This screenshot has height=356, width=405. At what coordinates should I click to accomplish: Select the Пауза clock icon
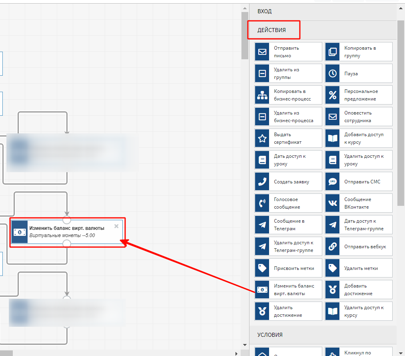333,73
